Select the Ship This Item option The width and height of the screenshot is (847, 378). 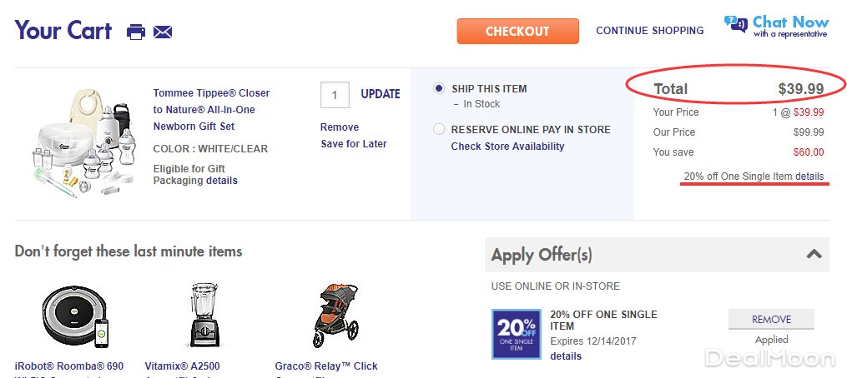tap(439, 88)
